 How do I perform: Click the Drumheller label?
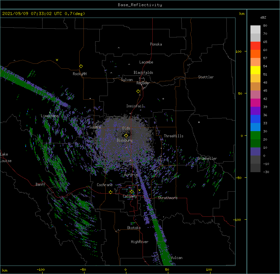(x=207, y=158)
